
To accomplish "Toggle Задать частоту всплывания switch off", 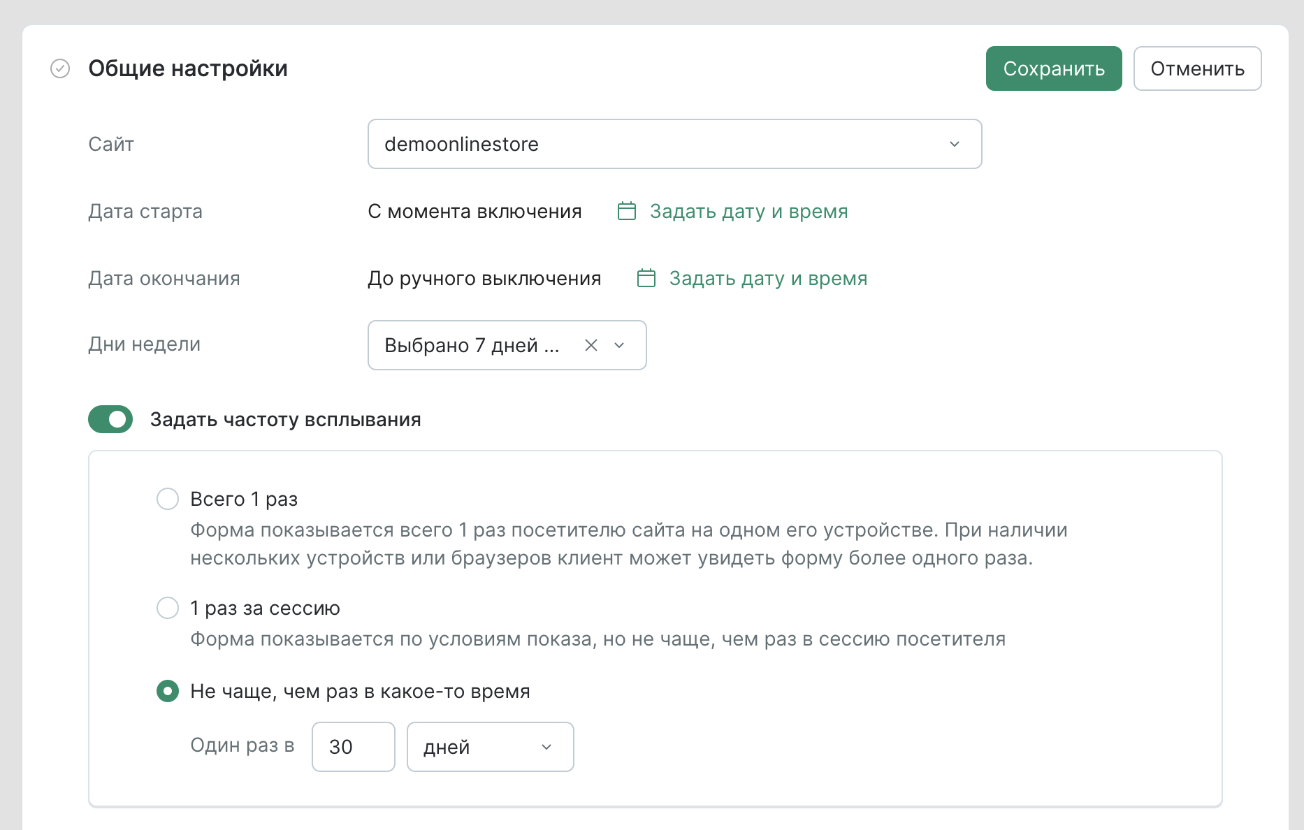I will pos(110,419).
